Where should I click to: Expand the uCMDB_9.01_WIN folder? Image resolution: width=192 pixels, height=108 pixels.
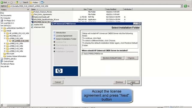point(5,43)
